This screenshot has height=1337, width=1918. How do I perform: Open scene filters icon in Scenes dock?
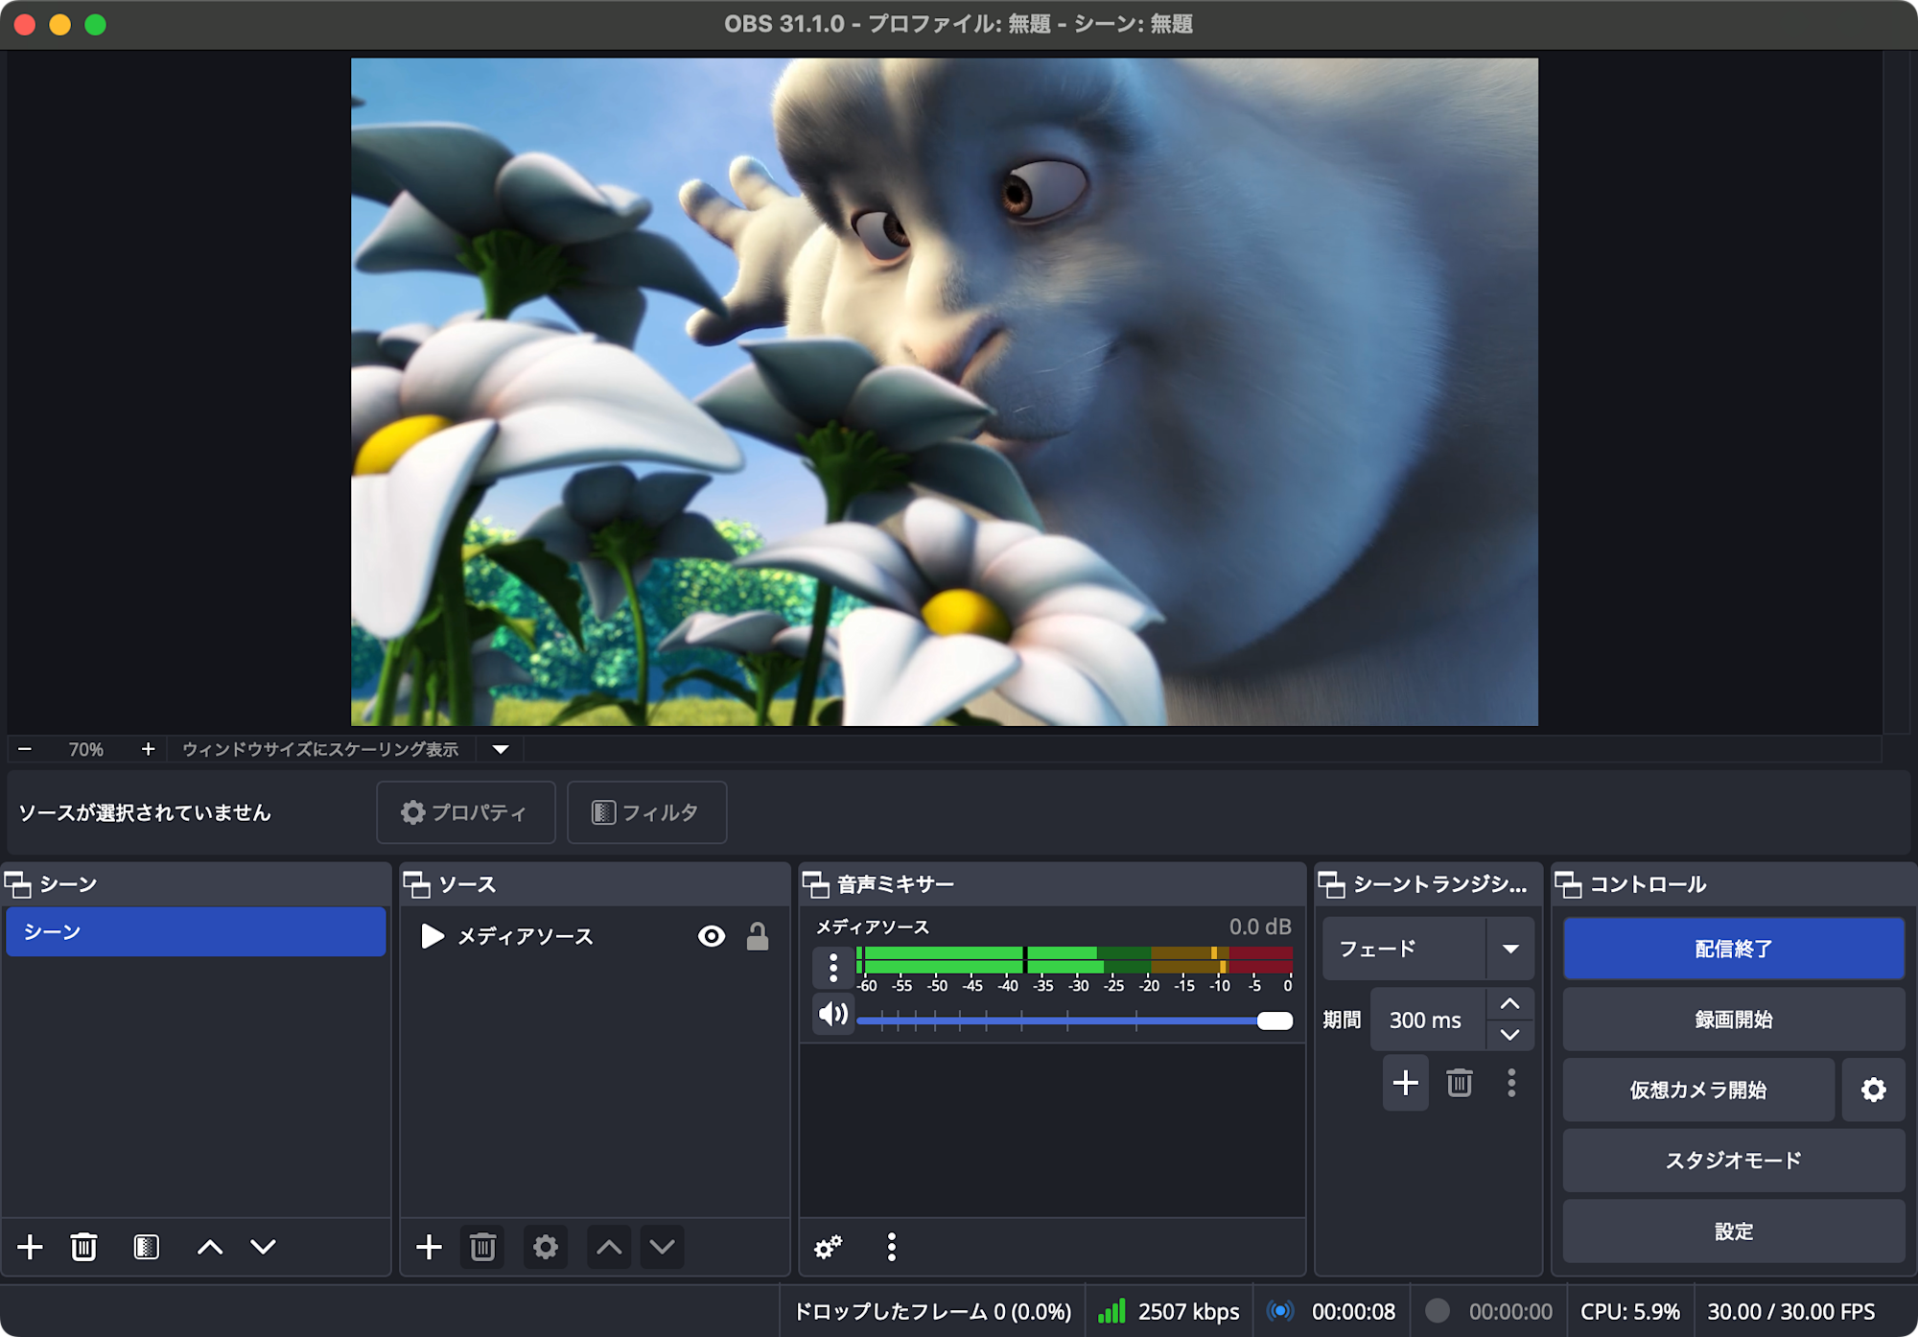click(146, 1247)
